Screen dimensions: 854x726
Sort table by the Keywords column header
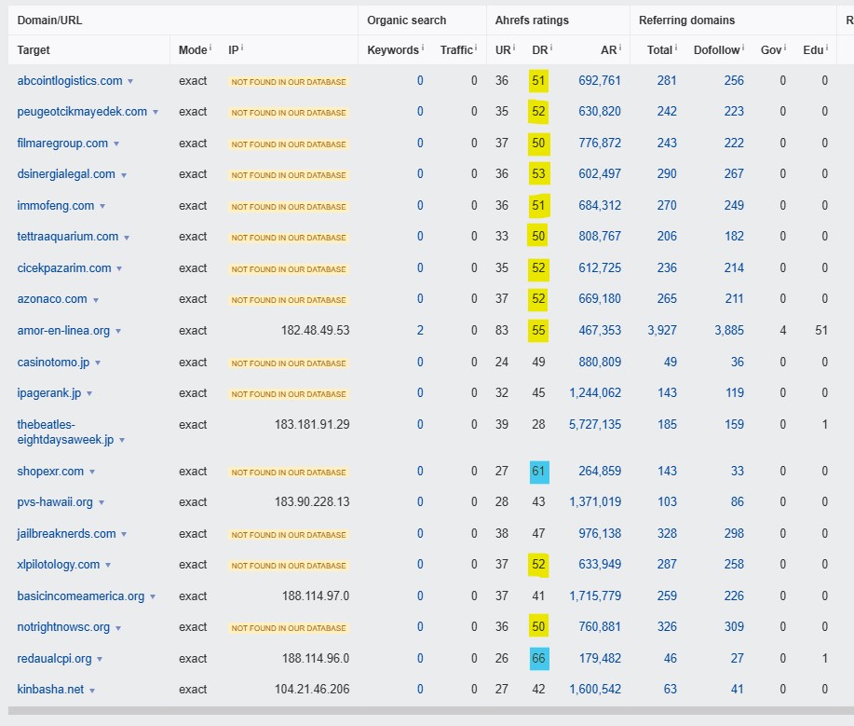[393, 50]
